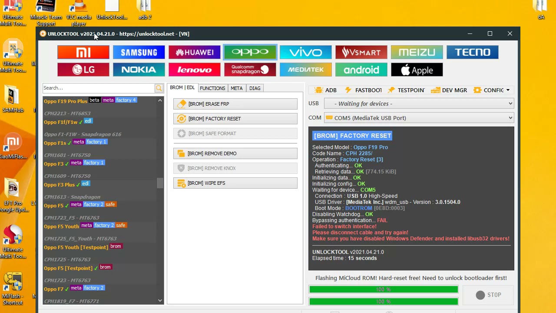Run the [BROM] REMOVE DEMO operation
Viewport: 556px width, 313px height.
235,153
